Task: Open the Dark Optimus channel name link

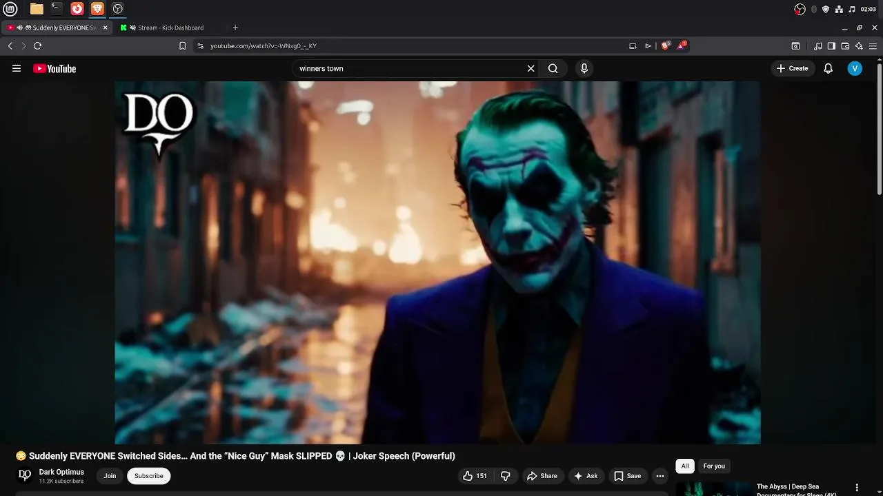Action: tap(61, 472)
